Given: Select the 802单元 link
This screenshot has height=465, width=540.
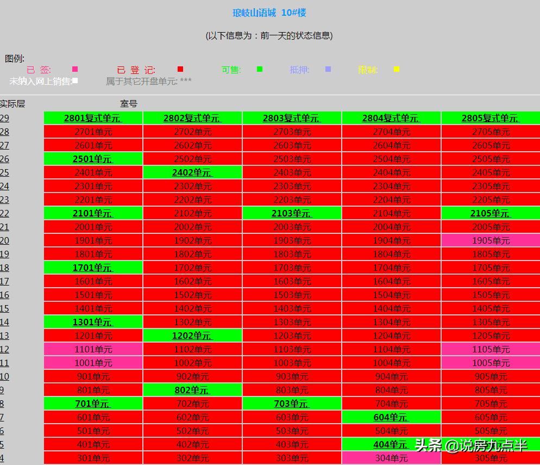Looking at the screenshot, I should pyautogui.click(x=192, y=390).
